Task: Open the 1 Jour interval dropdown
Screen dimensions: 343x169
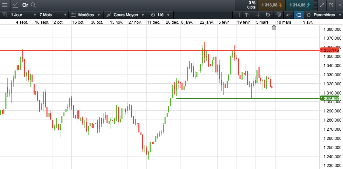Action: pos(23,15)
